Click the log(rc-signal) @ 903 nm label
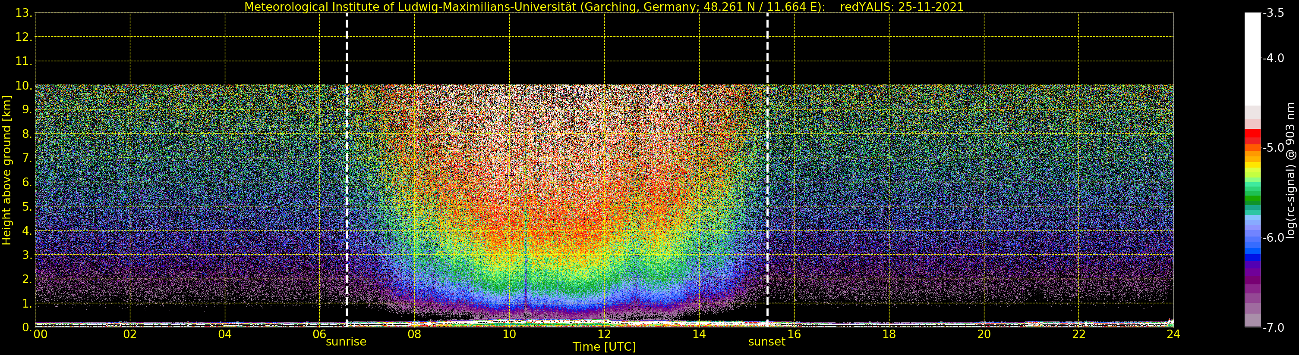 pos(1290,170)
